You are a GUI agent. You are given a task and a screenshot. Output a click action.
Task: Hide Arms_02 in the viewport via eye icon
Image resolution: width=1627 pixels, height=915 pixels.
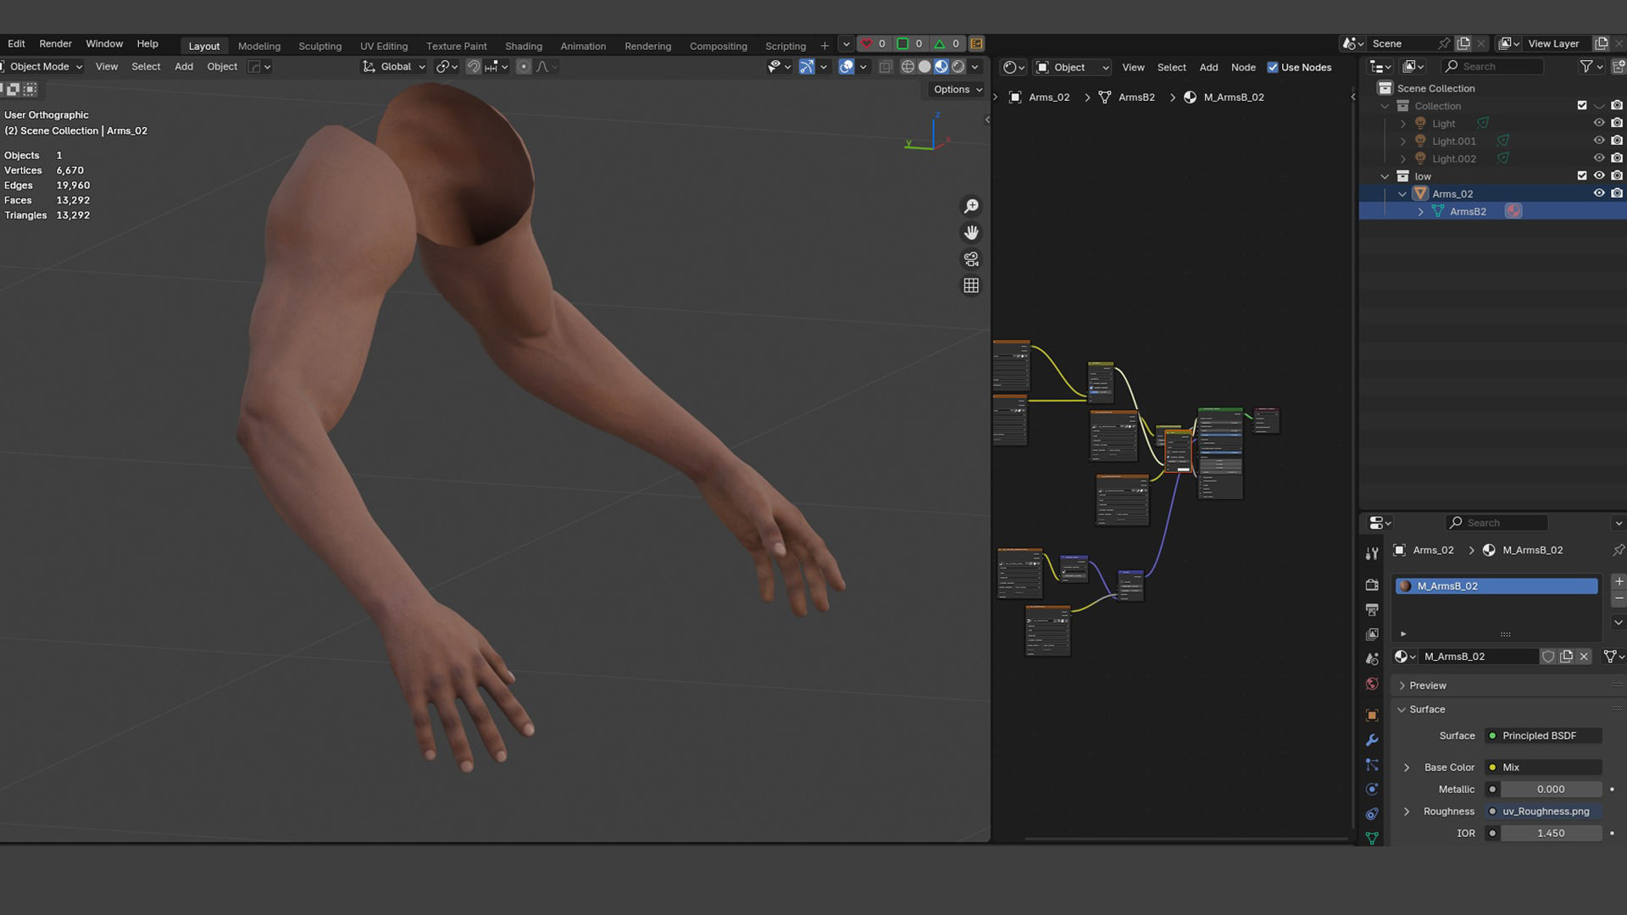tap(1599, 193)
